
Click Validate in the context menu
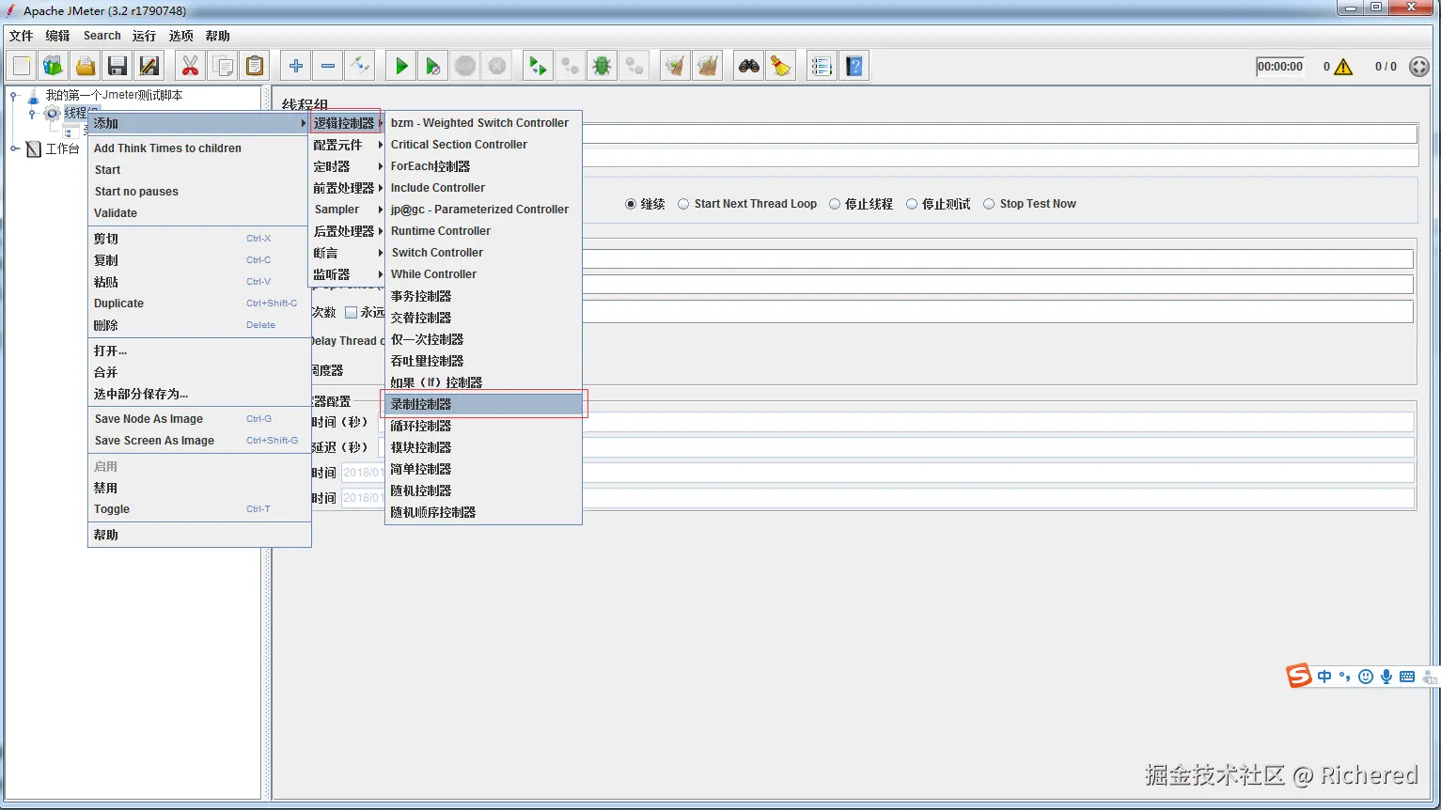[x=199, y=213]
